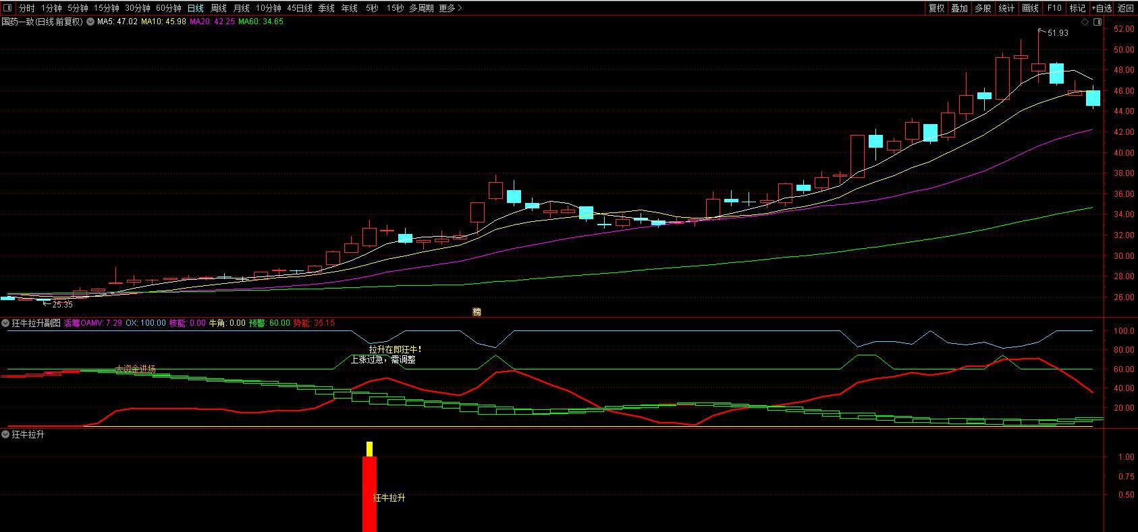Click the 标记 mark button

1078,8
